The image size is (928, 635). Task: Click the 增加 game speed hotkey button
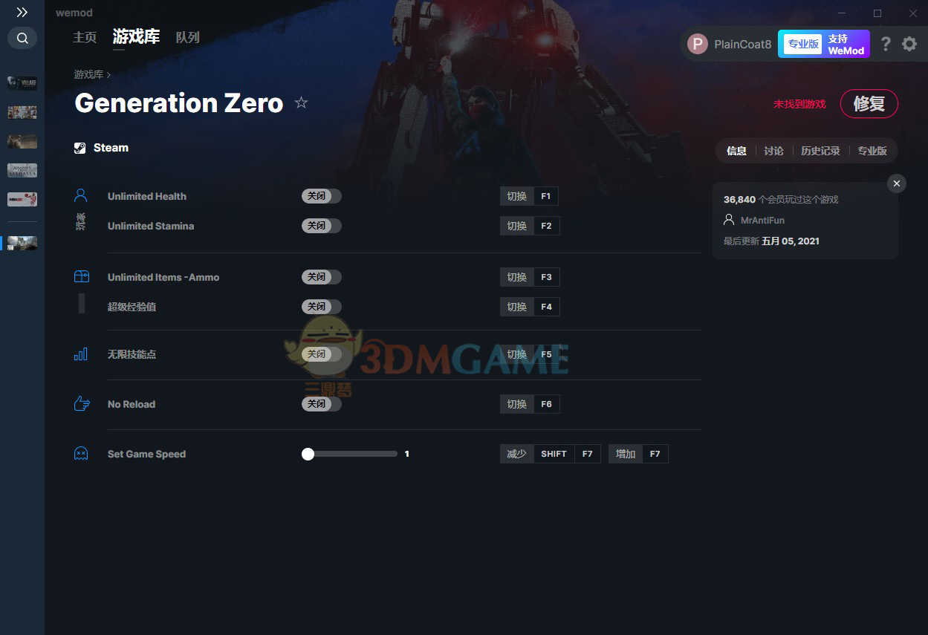click(626, 454)
